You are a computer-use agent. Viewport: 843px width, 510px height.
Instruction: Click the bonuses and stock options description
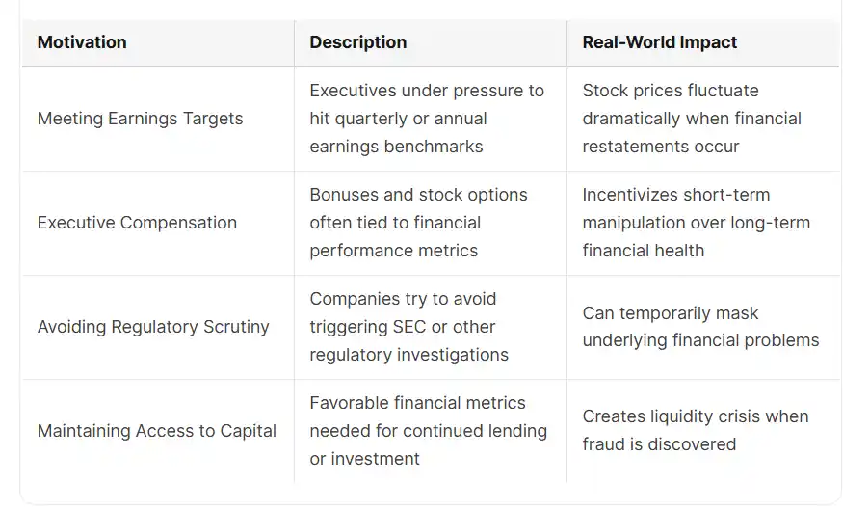(418, 223)
